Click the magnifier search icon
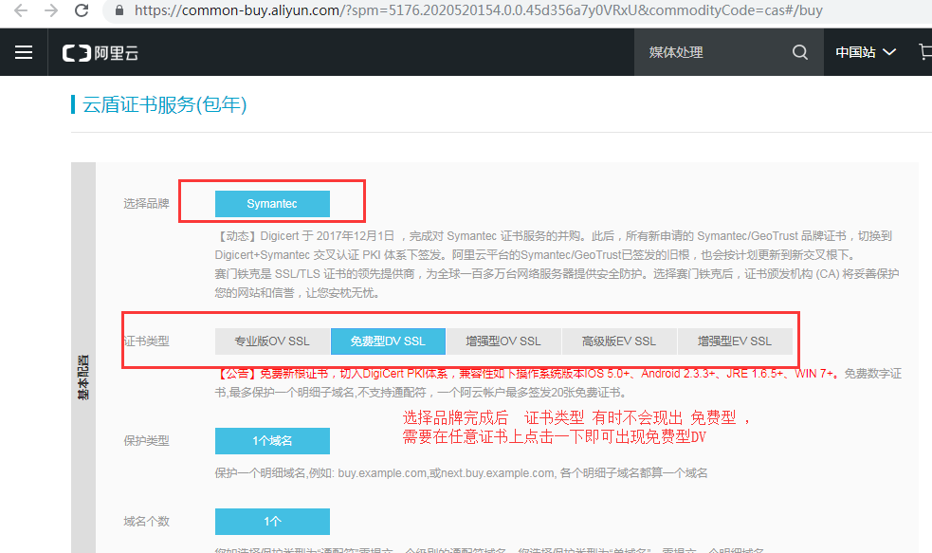Screen dimensions: 932x553 point(800,52)
